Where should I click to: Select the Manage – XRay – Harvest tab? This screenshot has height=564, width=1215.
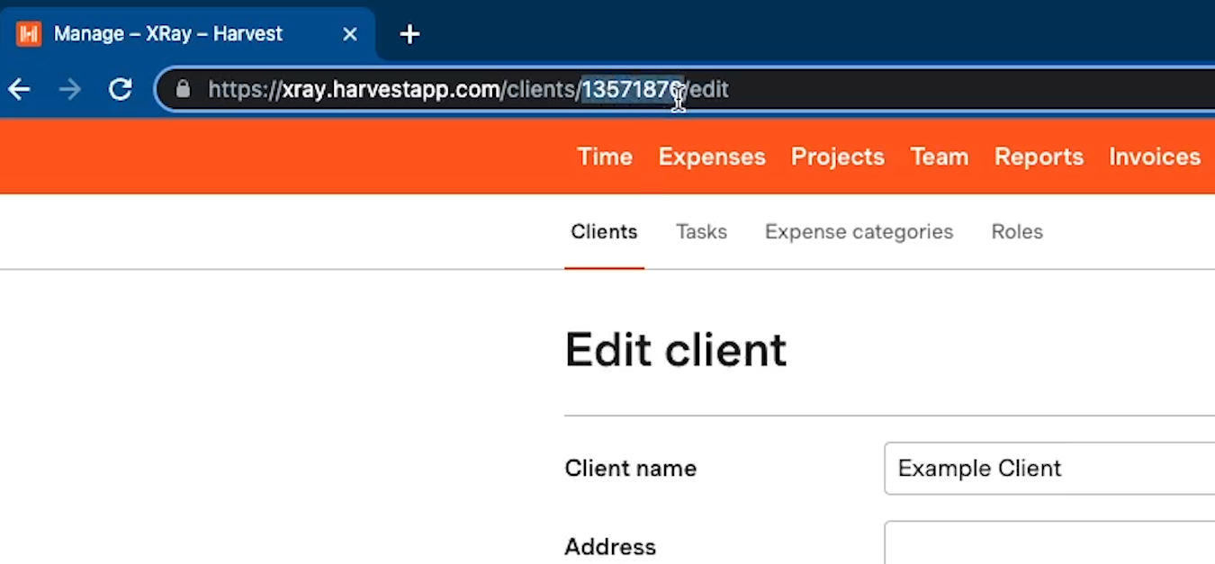pos(187,34)
